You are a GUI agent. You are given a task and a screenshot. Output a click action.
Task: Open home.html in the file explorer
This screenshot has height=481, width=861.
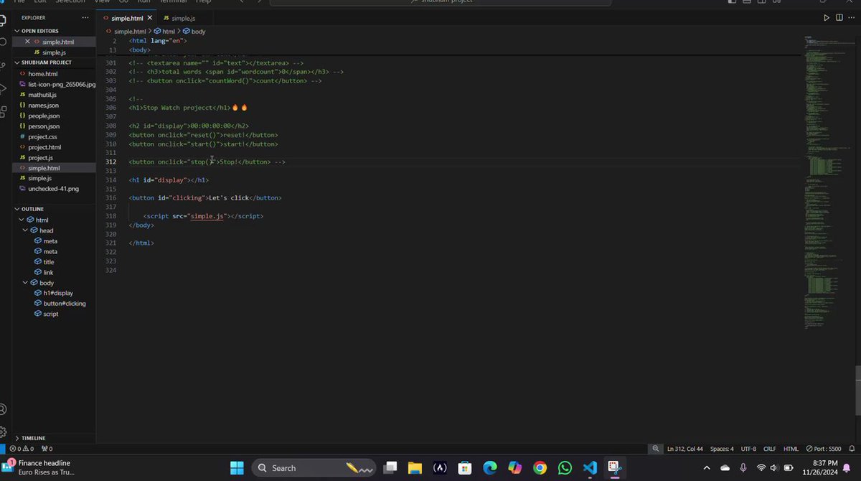click(x=43, y=74)
